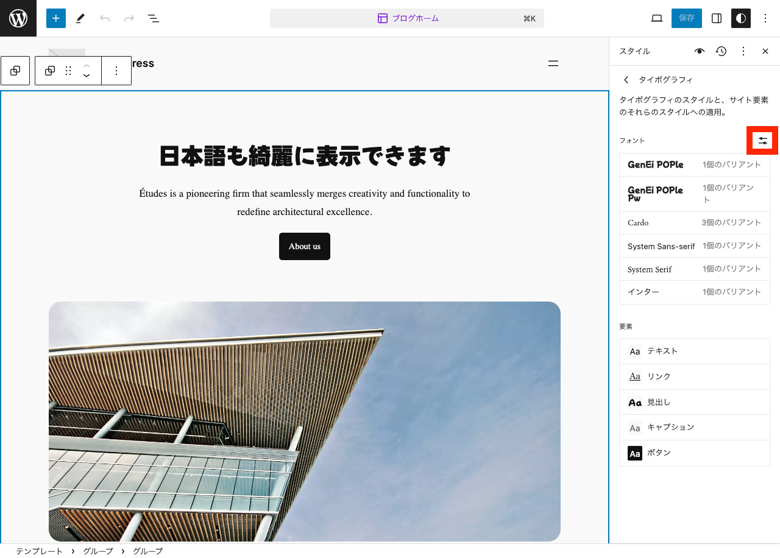Image resolution: width=780 pixels, height=558 pixels.
Task: Open the Styles panel more actions menu
Action: pyautogui.click(x=743, y=51)
